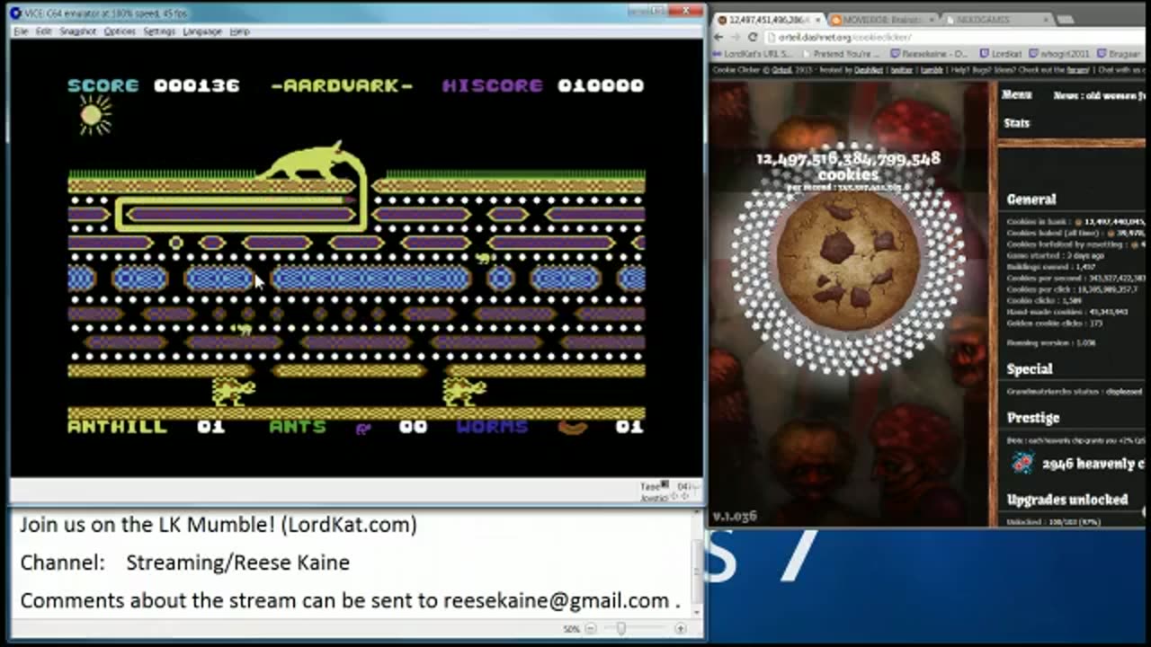This screenshot has width=1151, height=647.
Task: Click the sun graphic in the game
Action: coord(92,115)
